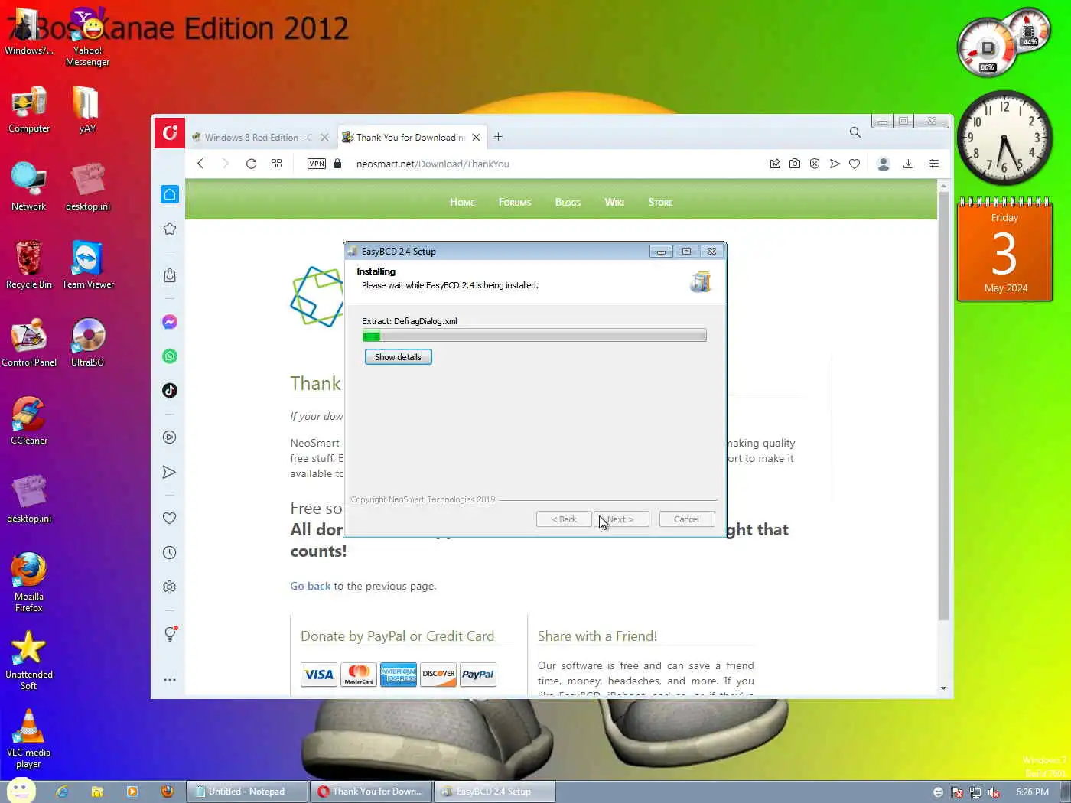Open tab grid start page icon
1071x803 pixels.
click(x=277, y=164)
